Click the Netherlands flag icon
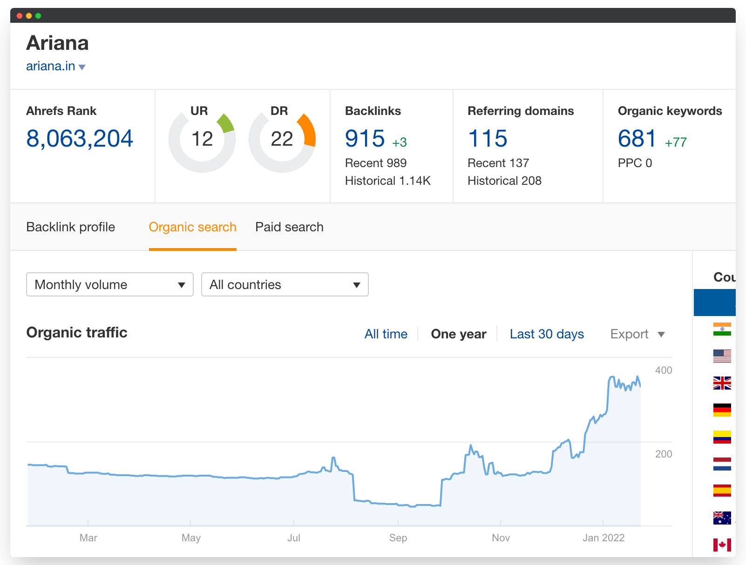The width and height of the screenshot is (746, 565). (722, 464)
